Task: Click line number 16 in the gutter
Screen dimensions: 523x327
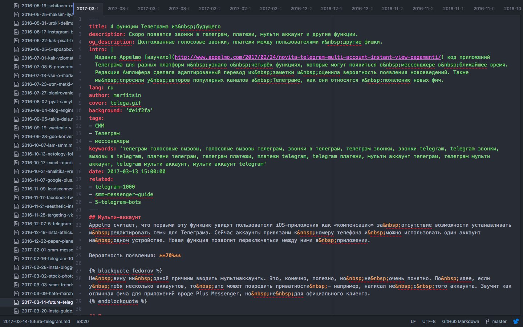Action: [x=79, y=171]
